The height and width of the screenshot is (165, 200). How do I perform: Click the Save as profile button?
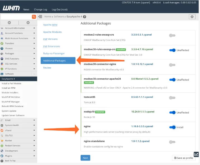point(183,158)
